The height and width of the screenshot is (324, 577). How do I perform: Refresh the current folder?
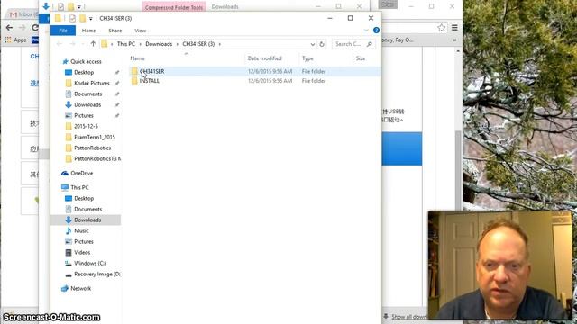point(322,44)
